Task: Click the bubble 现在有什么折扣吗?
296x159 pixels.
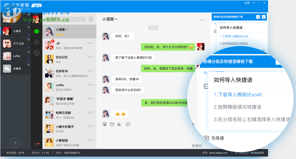Action: (x=128, y=90)
